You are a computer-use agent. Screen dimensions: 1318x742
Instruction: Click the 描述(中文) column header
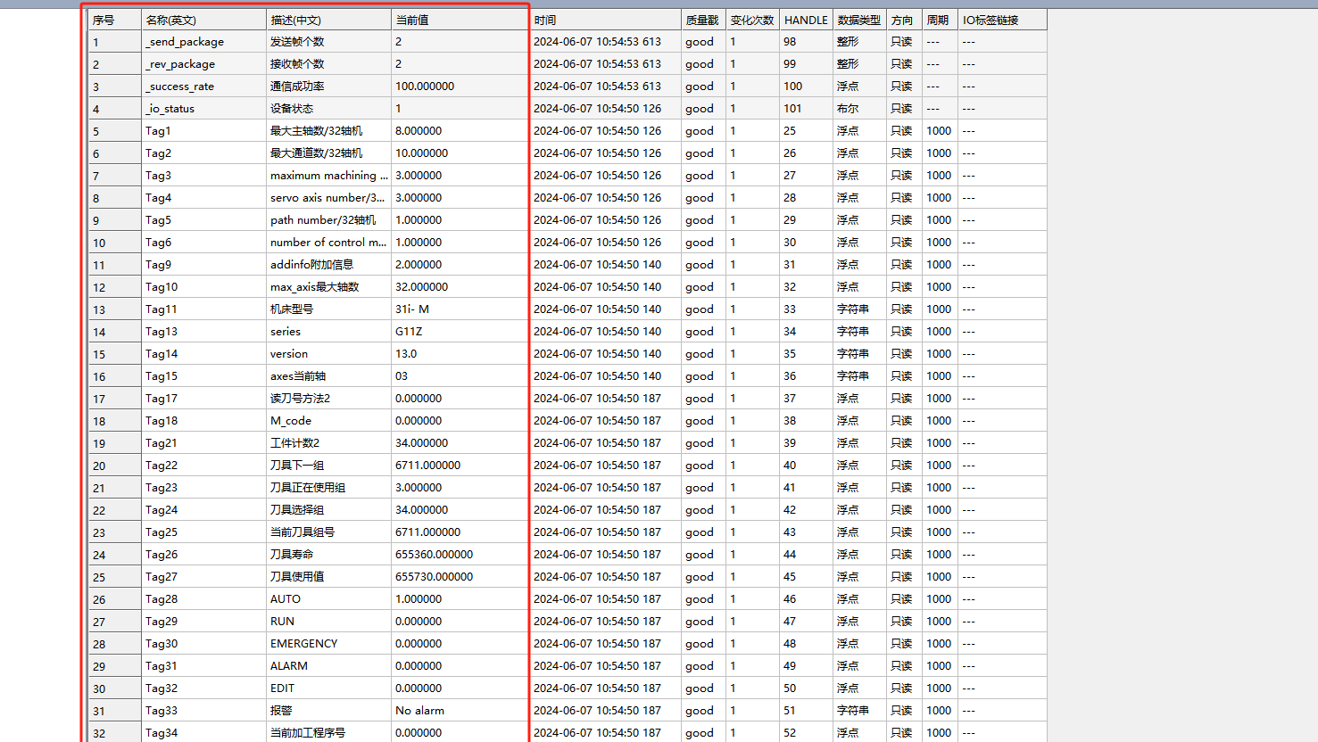pos(328,20)
